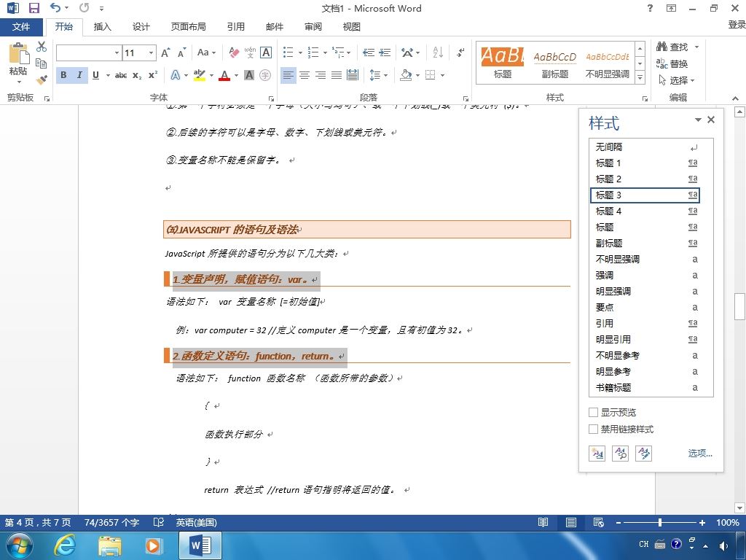Click the Increase Indent icon

click(385, 52)
